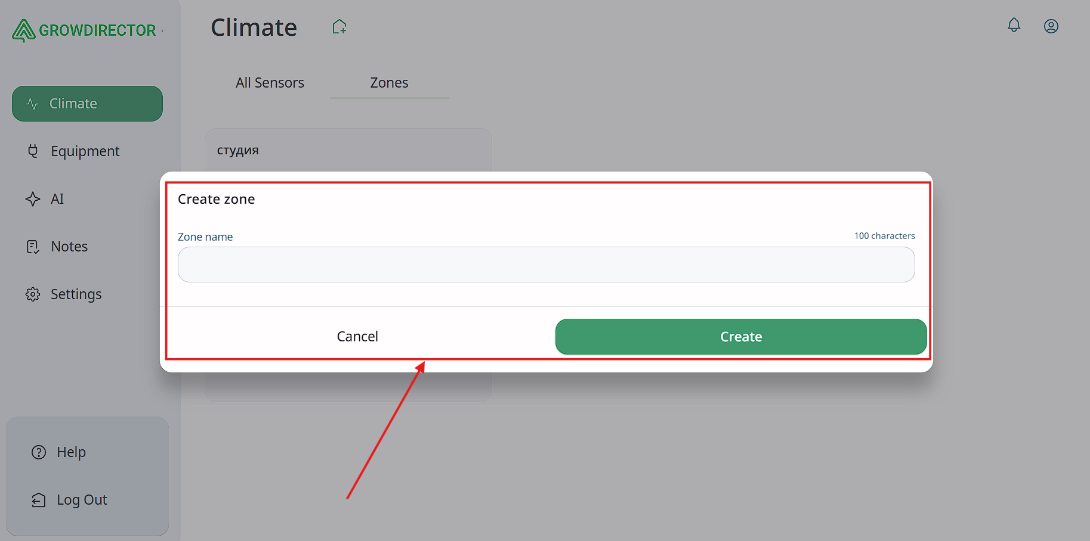This screenshot has height=541, width=1090.
Task: Click the Log Out link
Action: pos(82,500)
